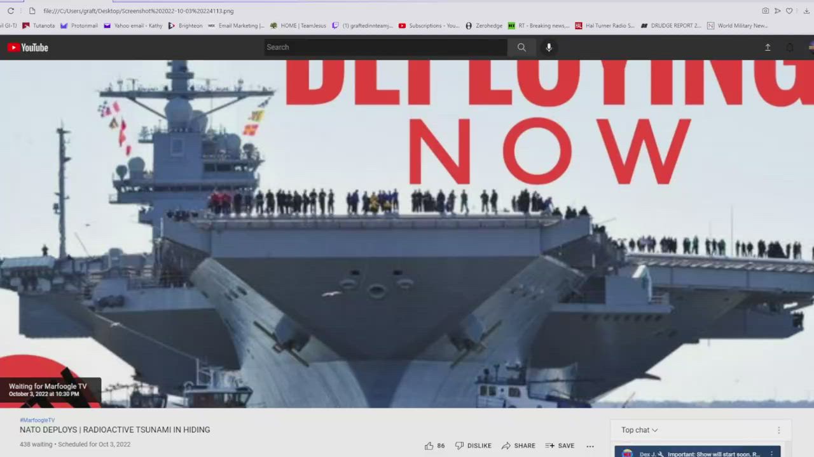This screenshot has width=814, height=457.
Task: Open the pinned Dex J. message menu
Action: [x=771, y=453]
